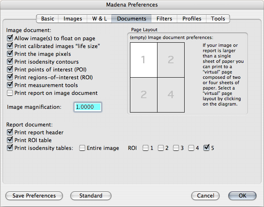Disable Print isodensity contours

pos(10,62)
